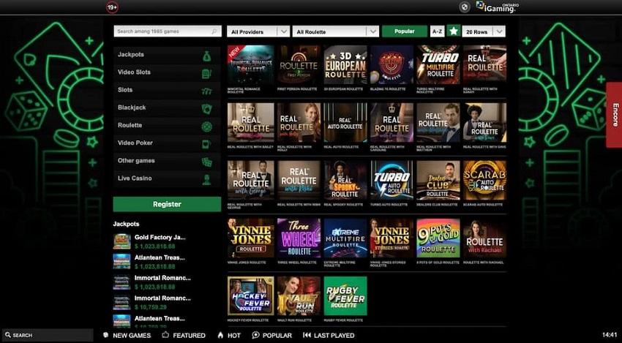The height and width of the screenshot is (343, 622).
Task: Switch to NEW GAMES in bottom bar
Action: [x=127, y=336]
